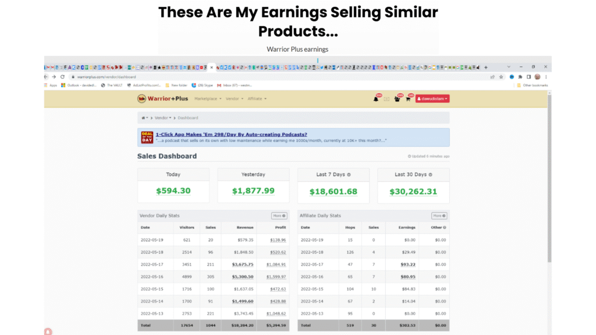Viewport: 596px width, 335px height.
Task: Click the bookmark star in address bar
Action: (501, 76)
